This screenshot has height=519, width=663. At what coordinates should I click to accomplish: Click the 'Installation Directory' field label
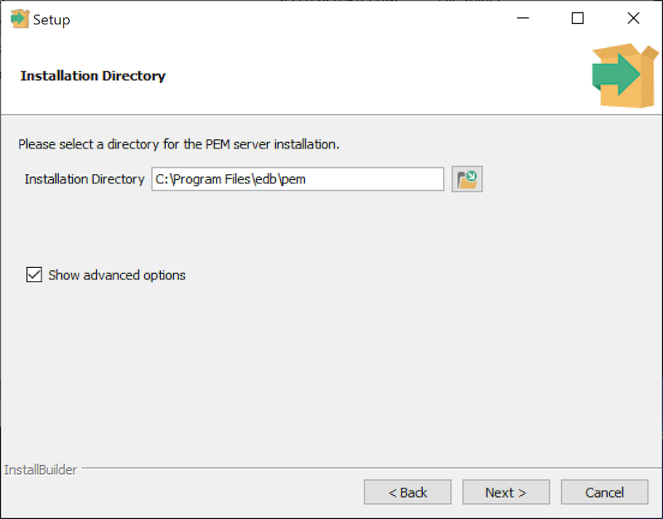coord(85,179)
